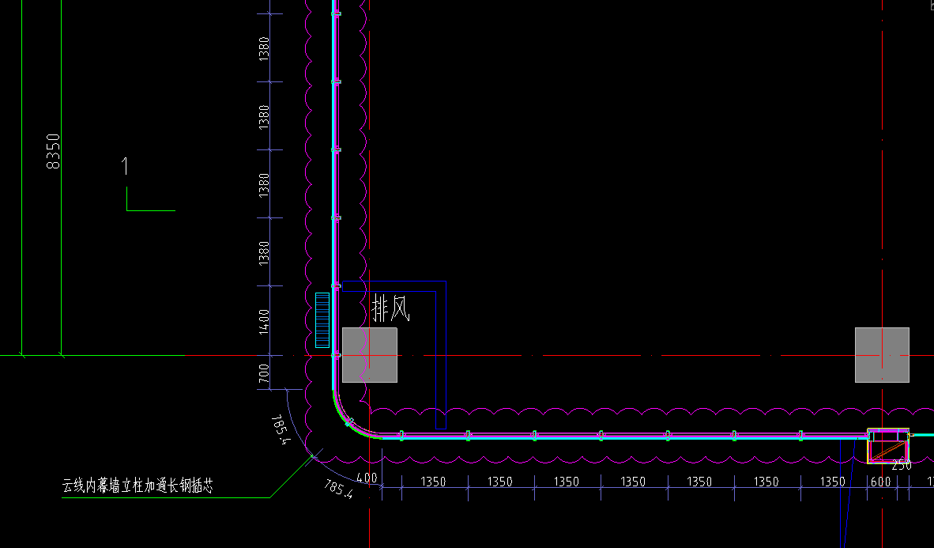Viewport: 934px width, 548px height.
Task: Select the 8350 vertical dimension text
Action: pyautogui.click(x=53, y=150)
